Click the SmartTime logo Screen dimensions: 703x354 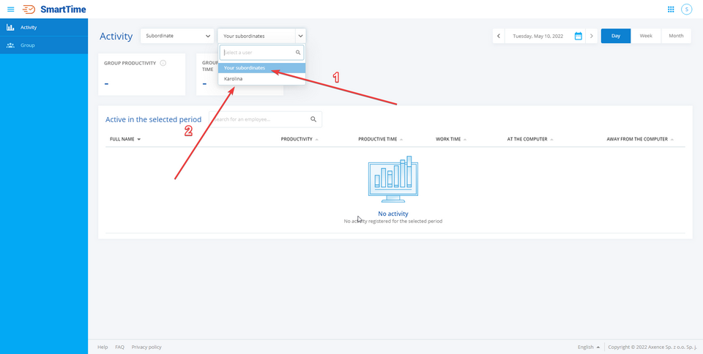46,10
